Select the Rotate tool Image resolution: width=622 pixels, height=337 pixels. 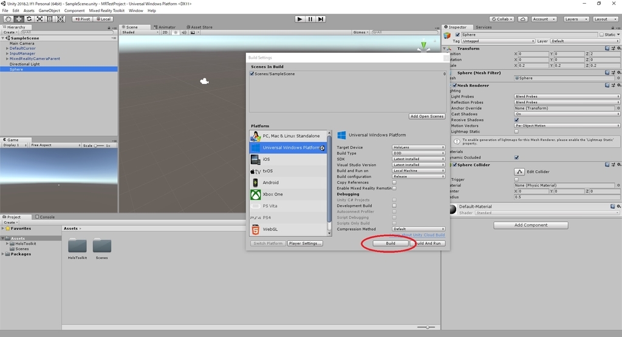pos(29,19)
